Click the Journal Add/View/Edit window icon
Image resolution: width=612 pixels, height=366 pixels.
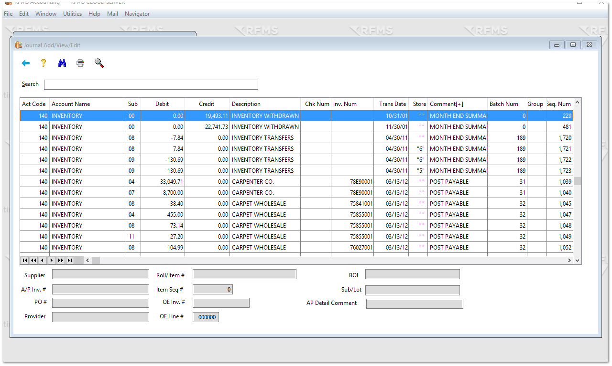tap(18, 45)
